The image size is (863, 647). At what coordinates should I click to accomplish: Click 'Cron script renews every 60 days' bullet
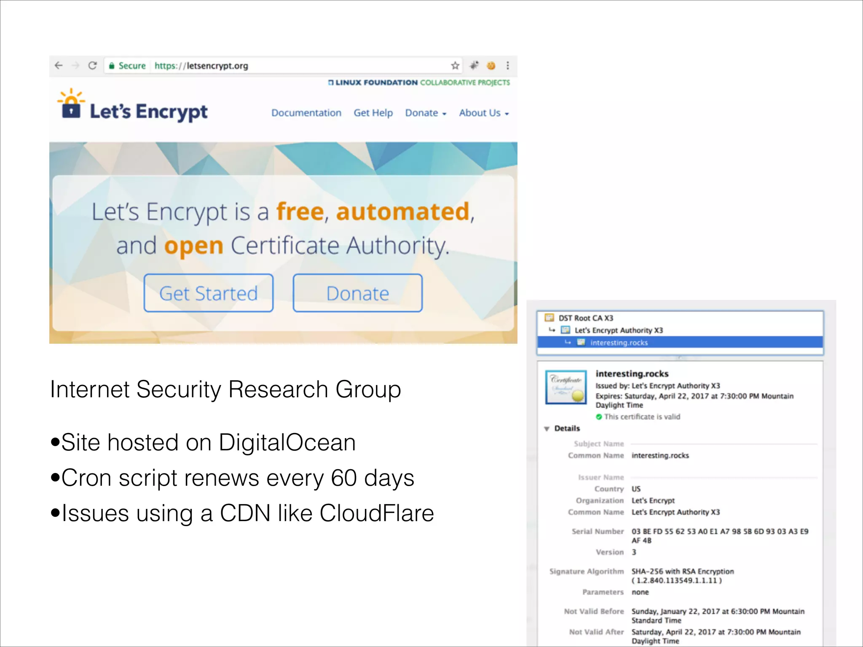232,478
